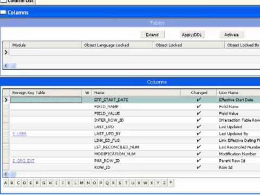Filter by letter M in alphabet index
Screen dimensions: 260x195
coord(82,183)
